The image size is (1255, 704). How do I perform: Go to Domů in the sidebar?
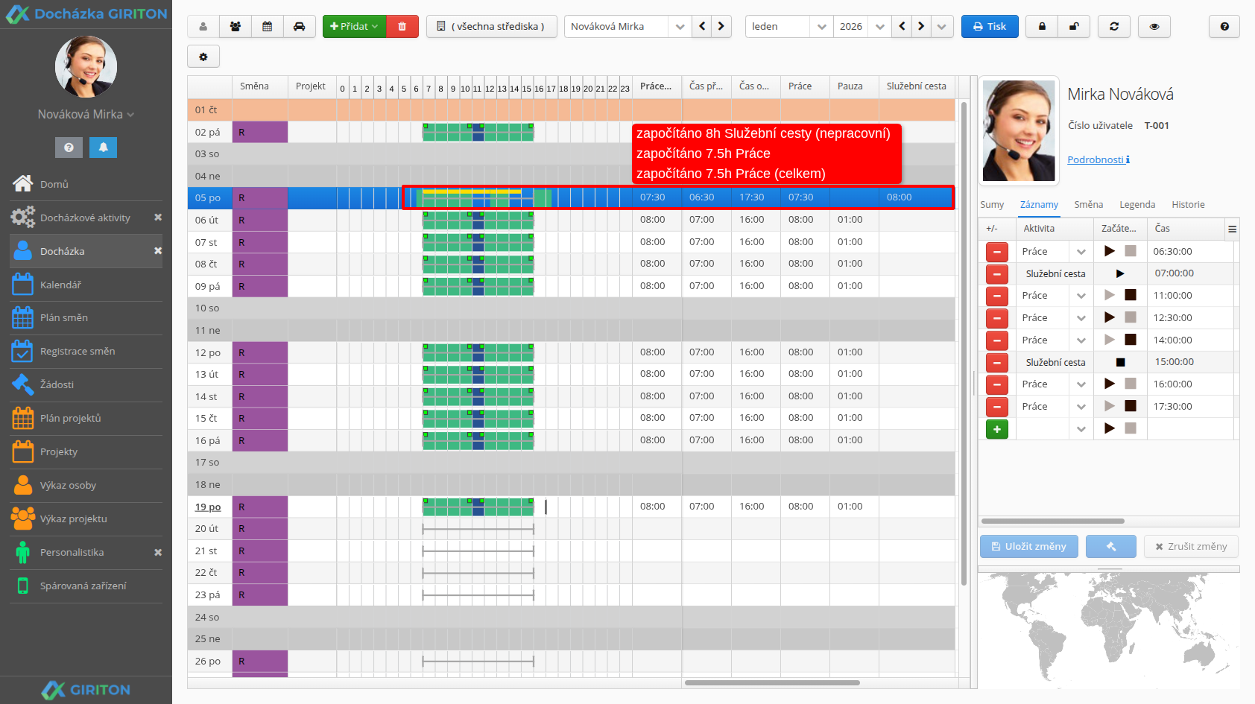[x=86, y=184]
